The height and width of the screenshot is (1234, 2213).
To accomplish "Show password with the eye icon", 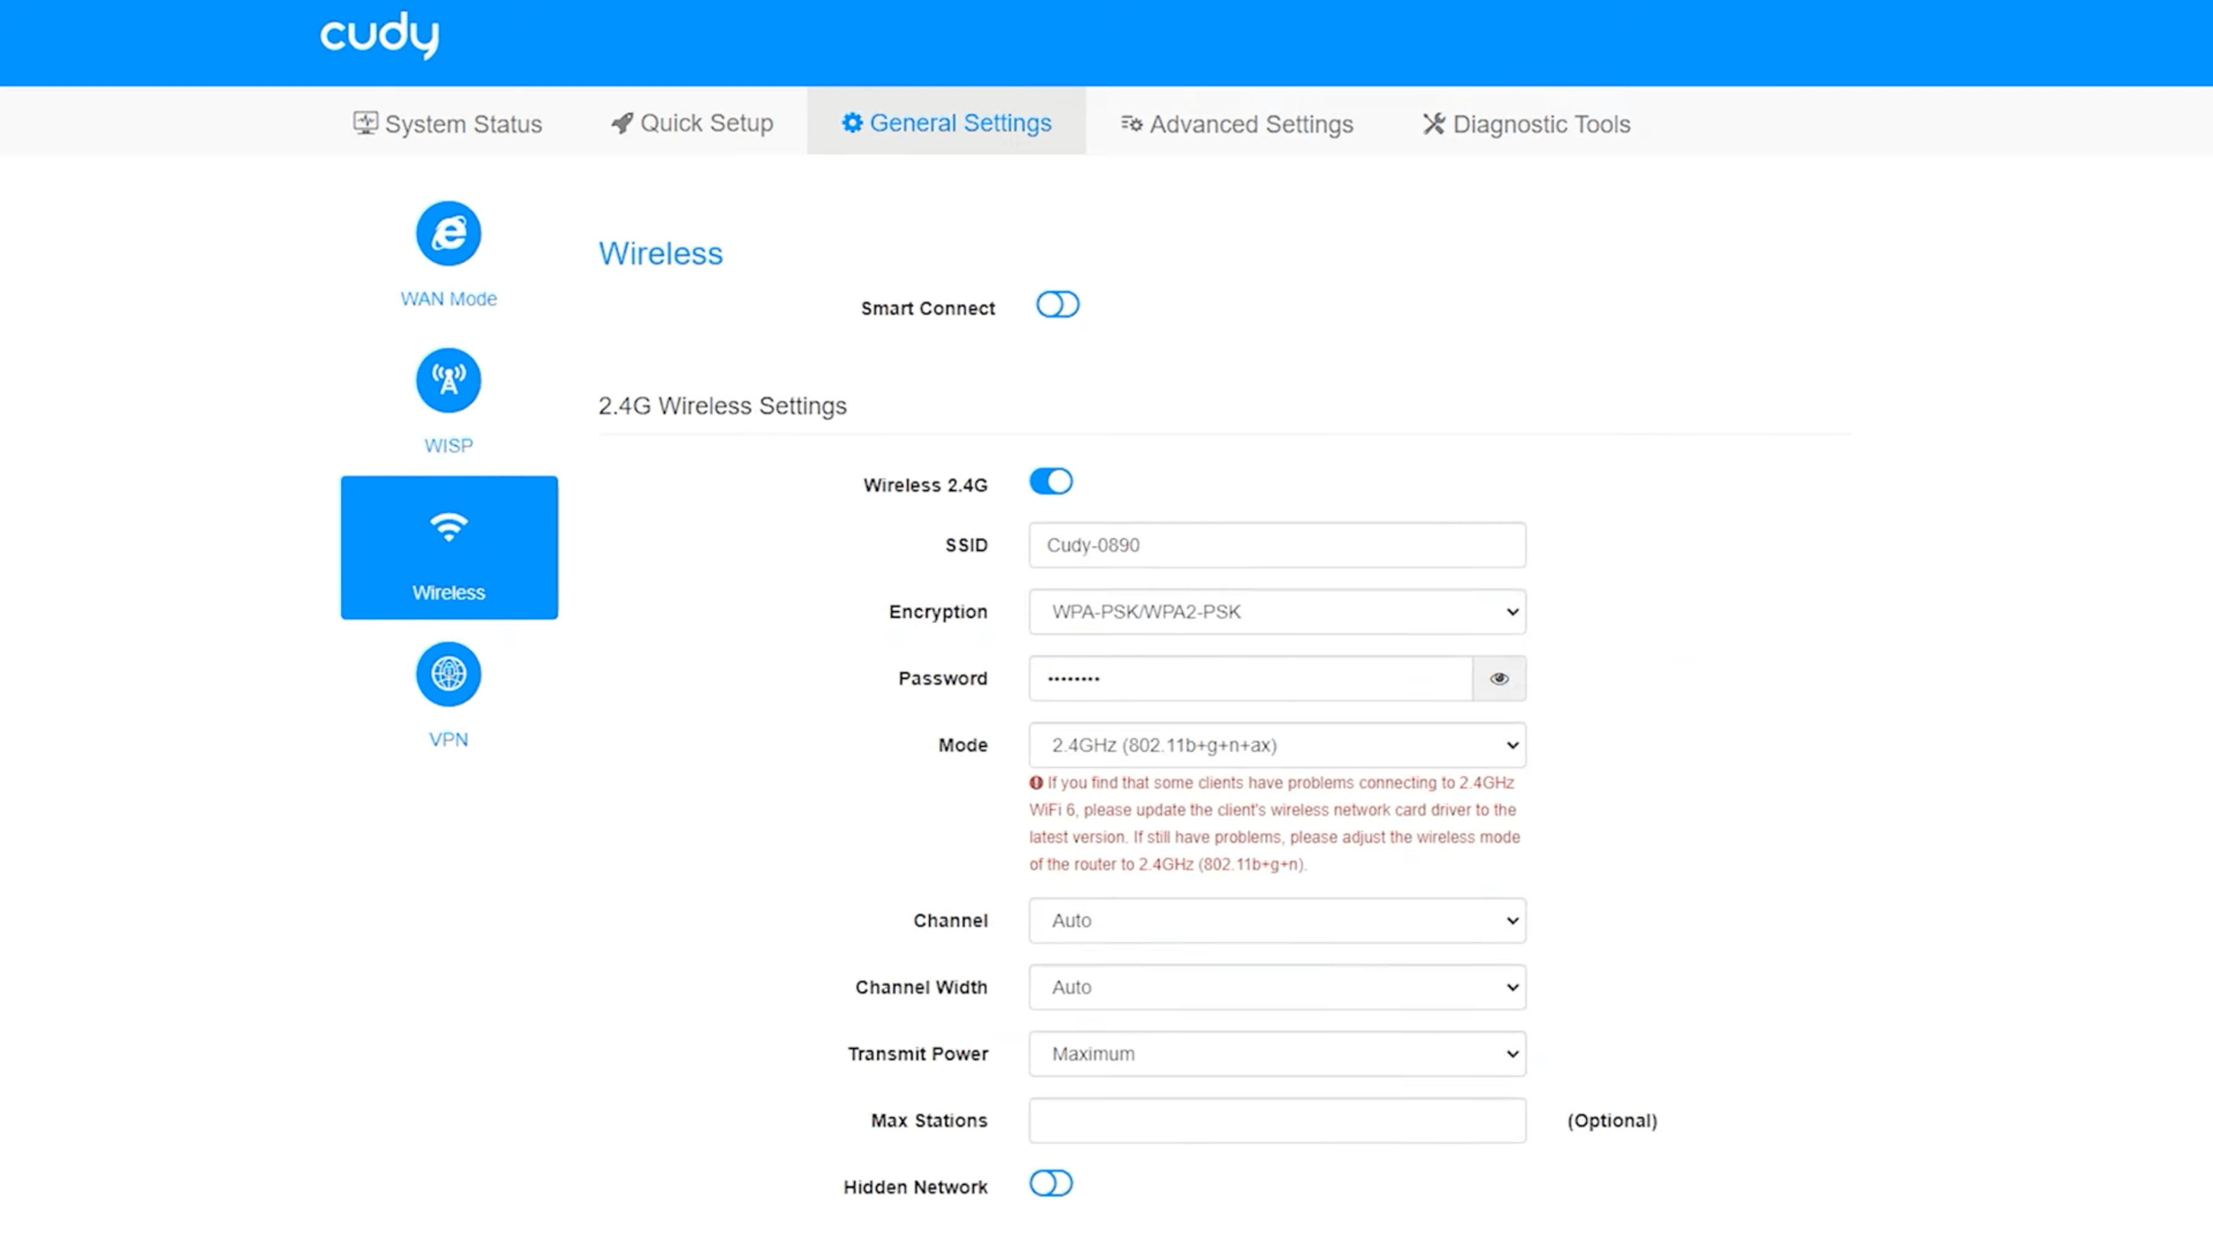I will coord(1499,679).
